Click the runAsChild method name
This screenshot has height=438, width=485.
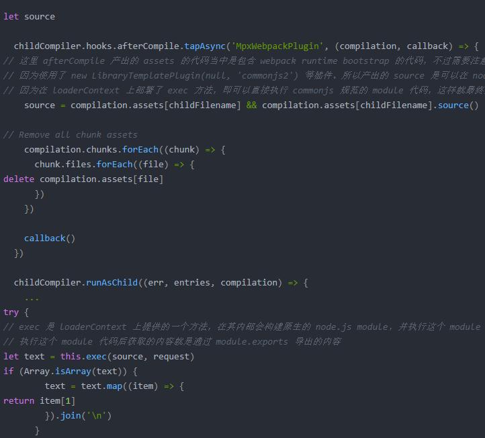point(112,282)
